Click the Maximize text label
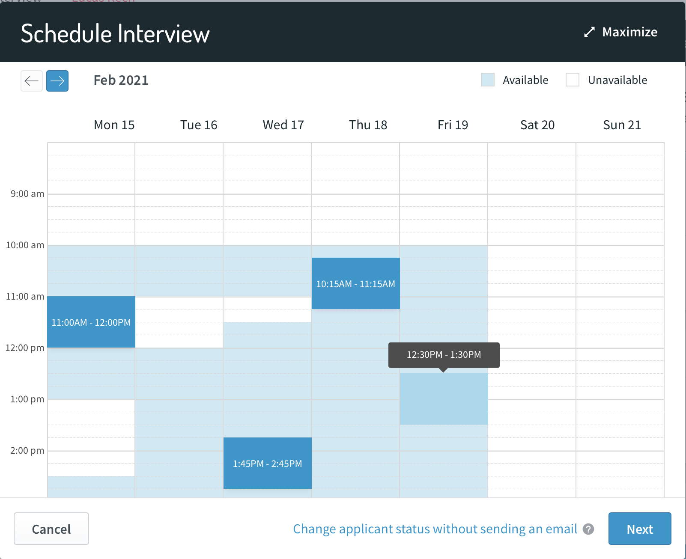 pyautogui.click(x=629, y=32)
